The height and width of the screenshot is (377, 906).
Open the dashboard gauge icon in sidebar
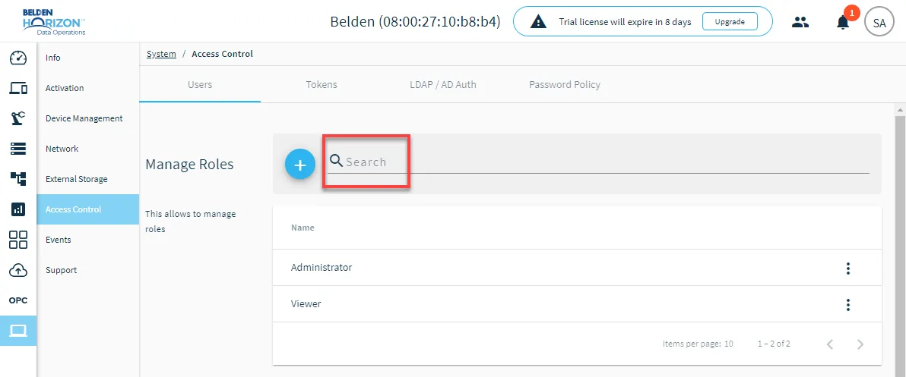click(18, 58)
